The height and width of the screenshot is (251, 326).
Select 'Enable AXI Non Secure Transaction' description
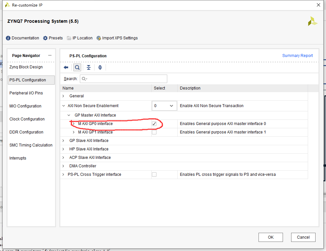(x=212, y=106)
